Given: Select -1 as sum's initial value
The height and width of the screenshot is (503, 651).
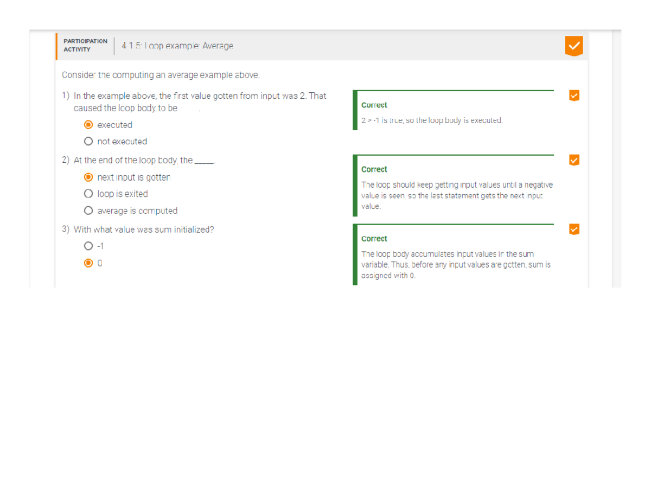Looking at the screenshot, I should 88,246.
